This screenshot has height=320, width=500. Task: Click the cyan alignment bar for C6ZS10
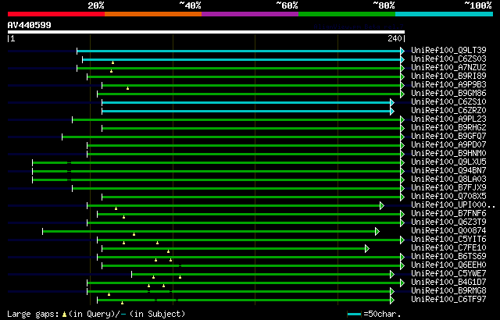click(246, 103)
